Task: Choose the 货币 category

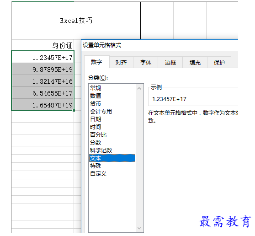Action: [x=112, y=104]
